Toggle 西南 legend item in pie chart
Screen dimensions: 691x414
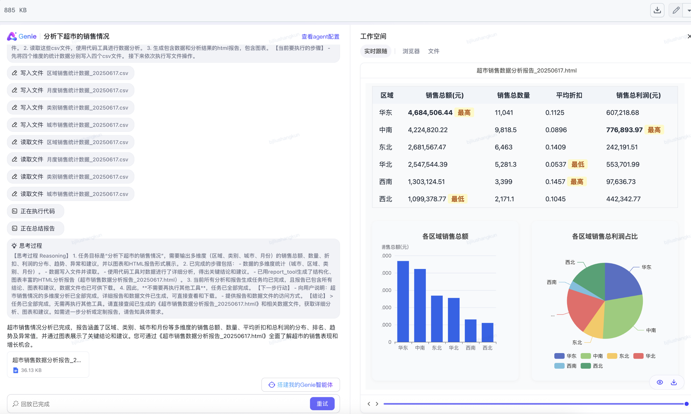point(566,366)
